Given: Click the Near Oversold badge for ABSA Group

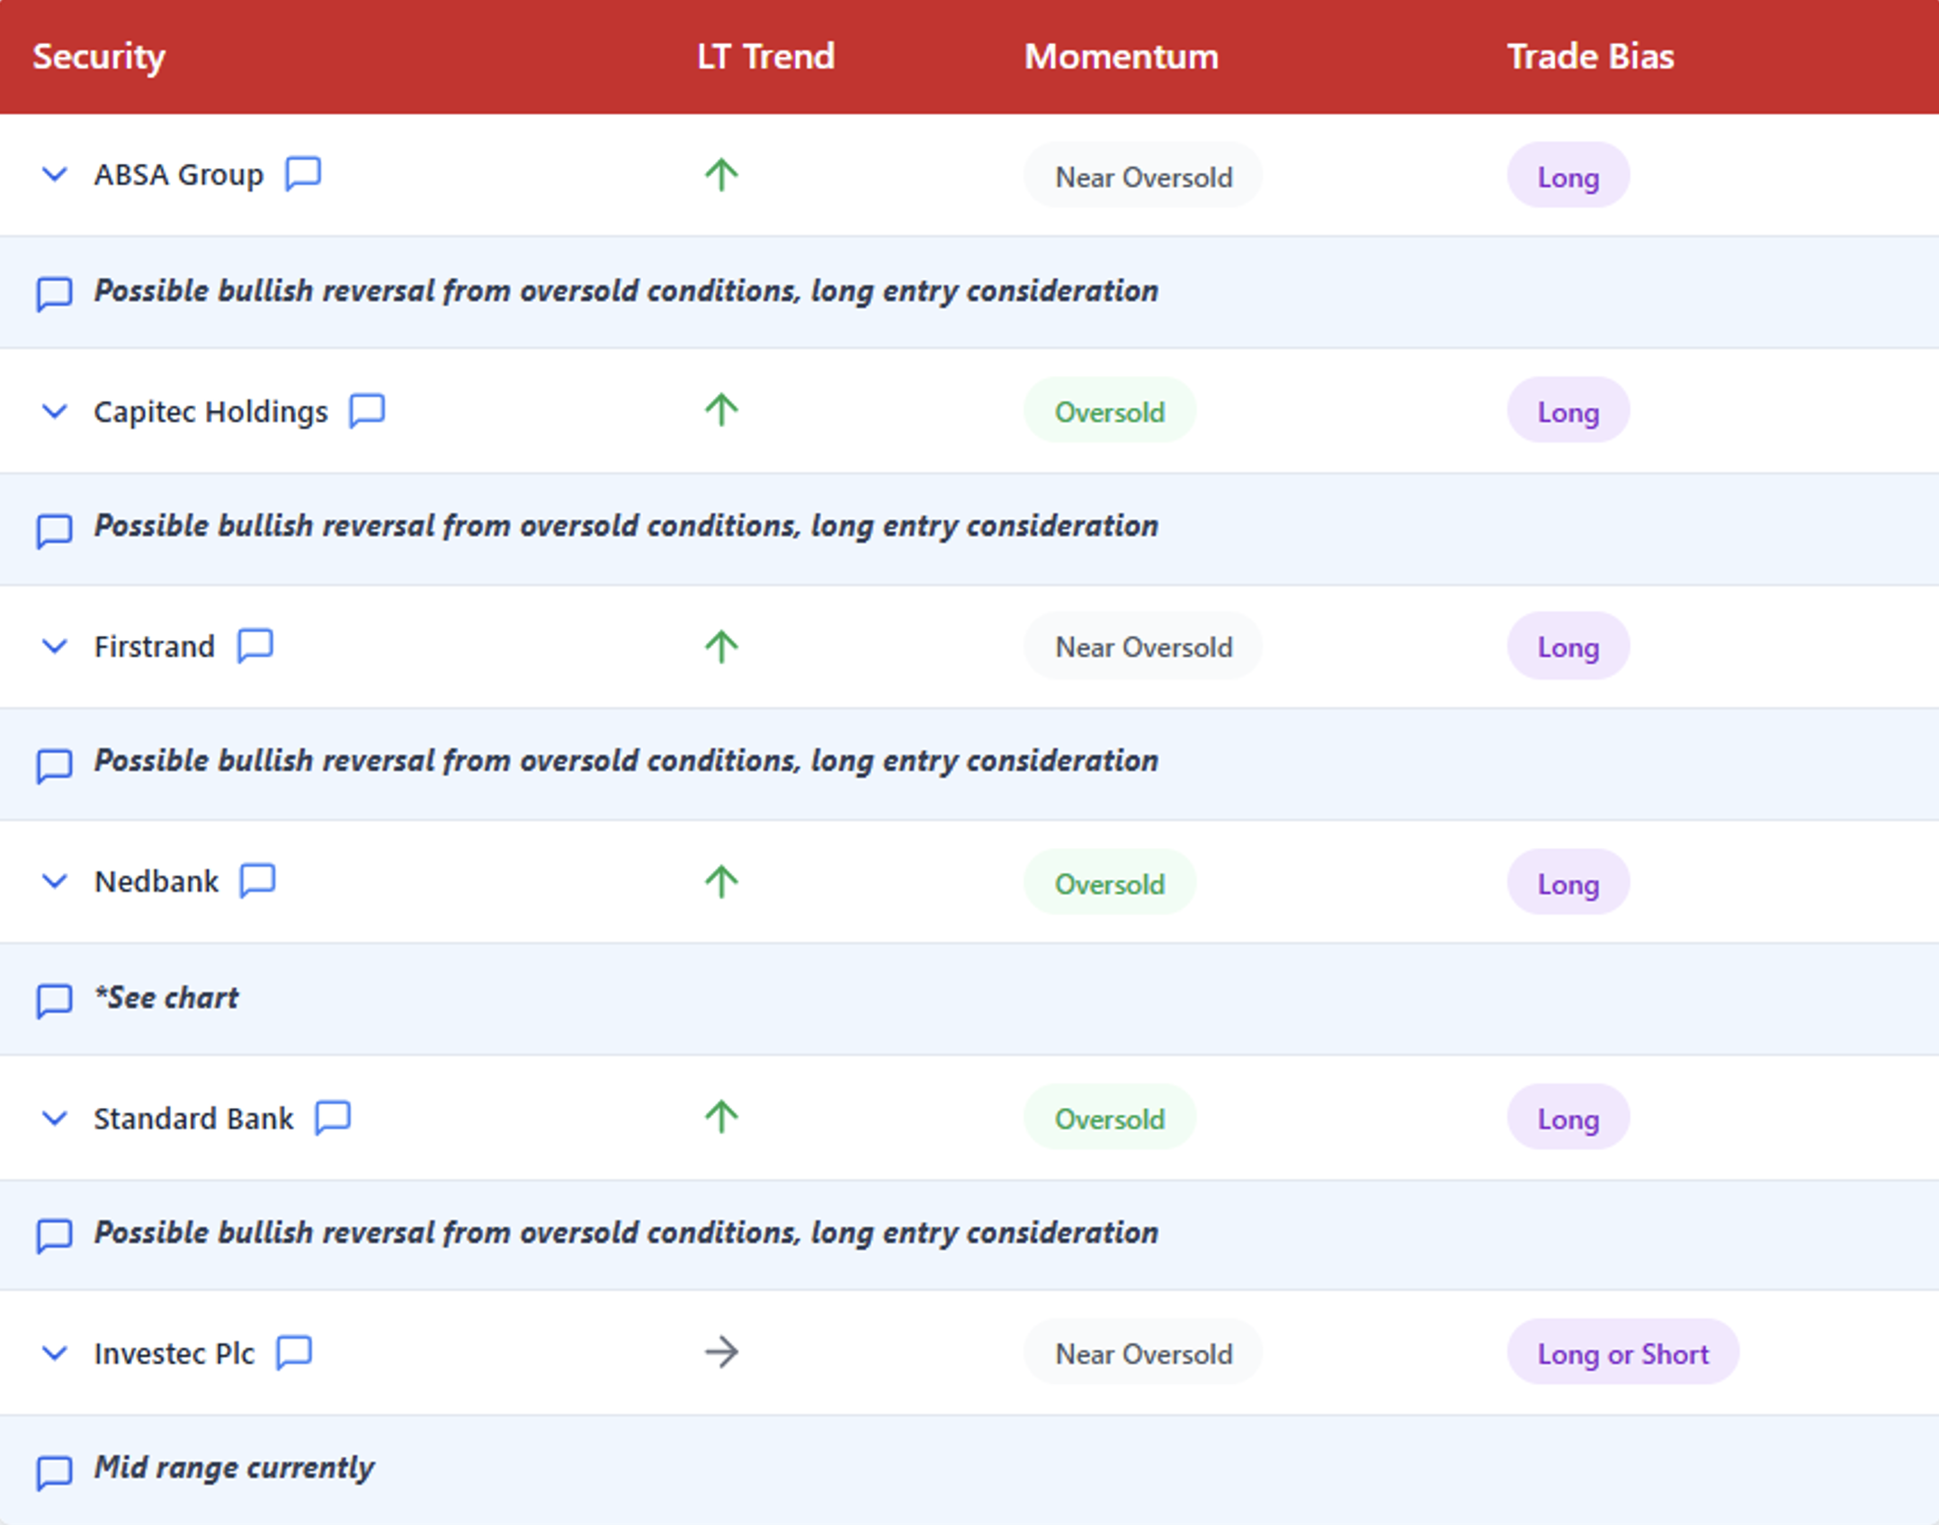Looking at the screenshot, I should point(1142,176).
